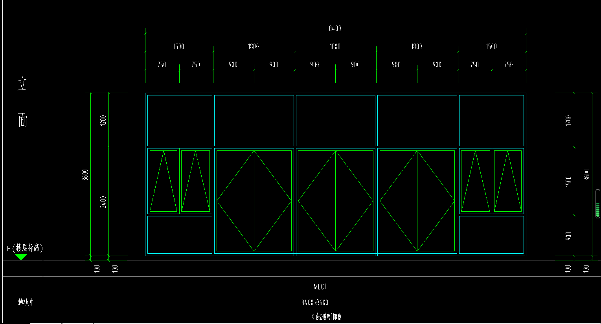Select the MLC1 label in the table
The height and width of the screenshot is (324, 601).
320,287
